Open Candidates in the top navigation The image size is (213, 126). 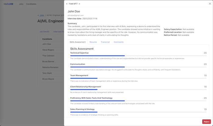[31, 4]
